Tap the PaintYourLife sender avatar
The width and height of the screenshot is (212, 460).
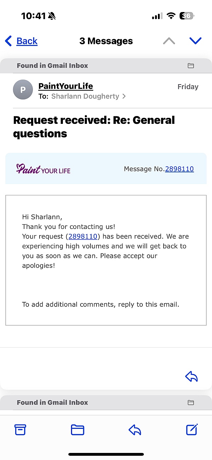[23, 90]
